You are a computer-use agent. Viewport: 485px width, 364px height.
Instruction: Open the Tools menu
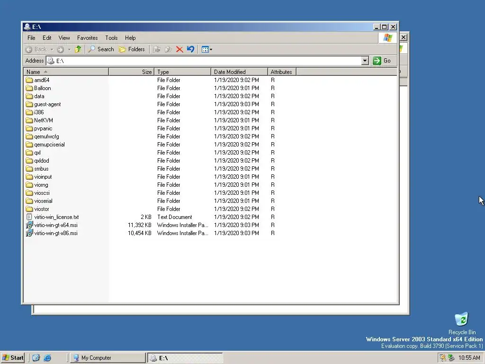pos(111,38)
